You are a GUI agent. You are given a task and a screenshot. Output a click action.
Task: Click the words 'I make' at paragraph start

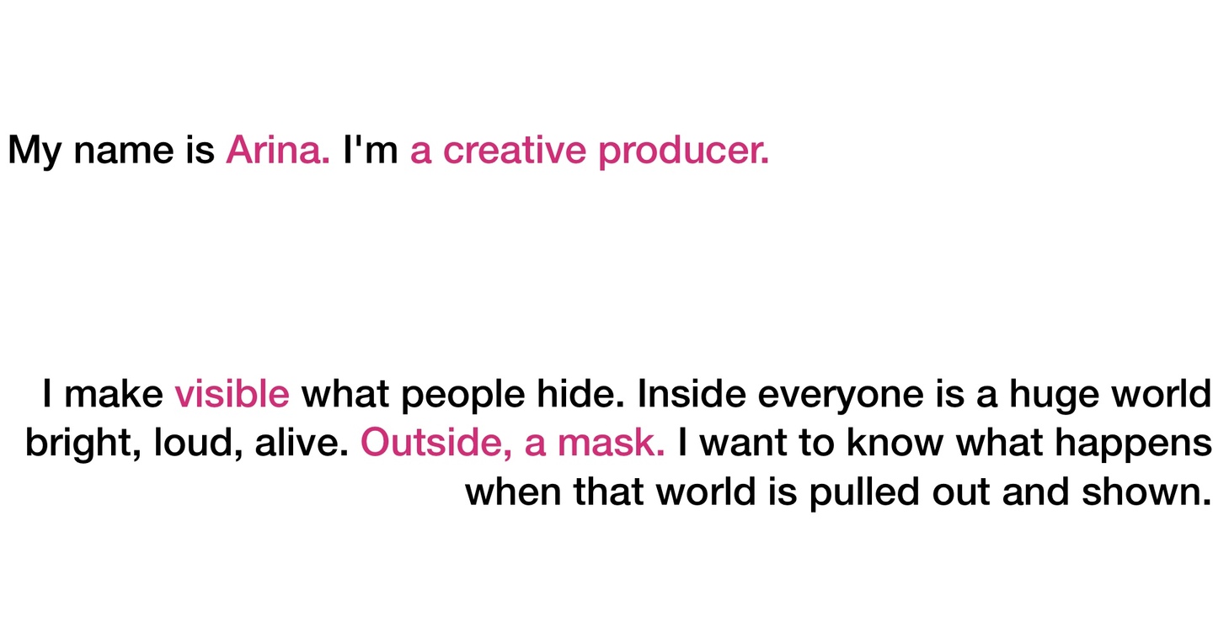click(x=103, y=394)
